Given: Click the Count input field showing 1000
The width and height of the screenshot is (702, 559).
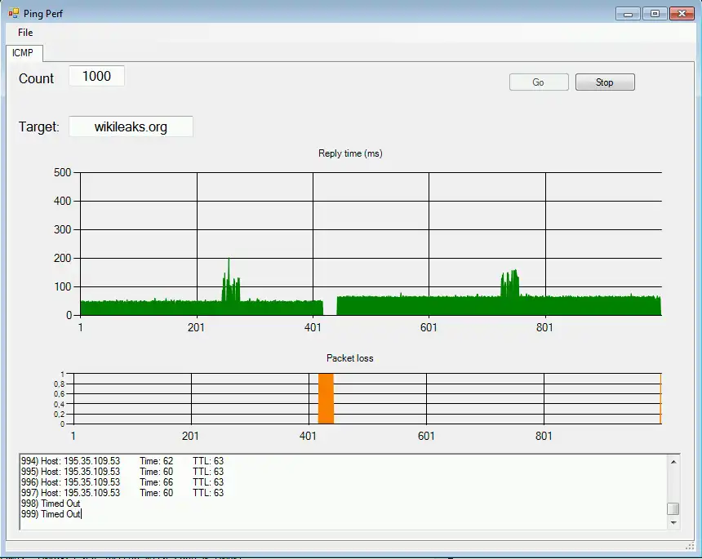Looking at the screenshot, I should coord(96,76).
